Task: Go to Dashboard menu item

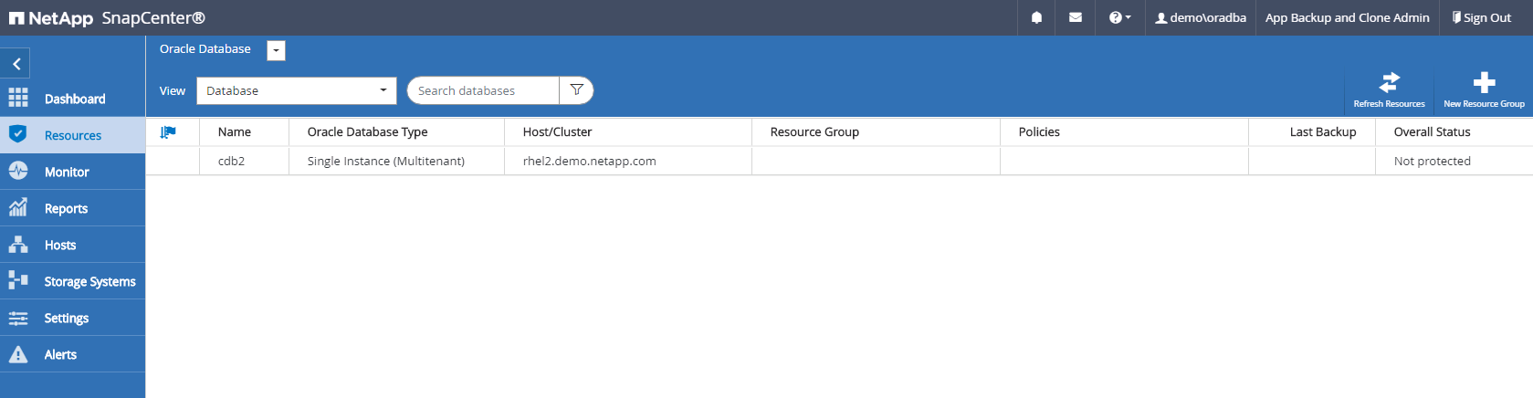Action: pyautogui.click(x=73, y=99)
